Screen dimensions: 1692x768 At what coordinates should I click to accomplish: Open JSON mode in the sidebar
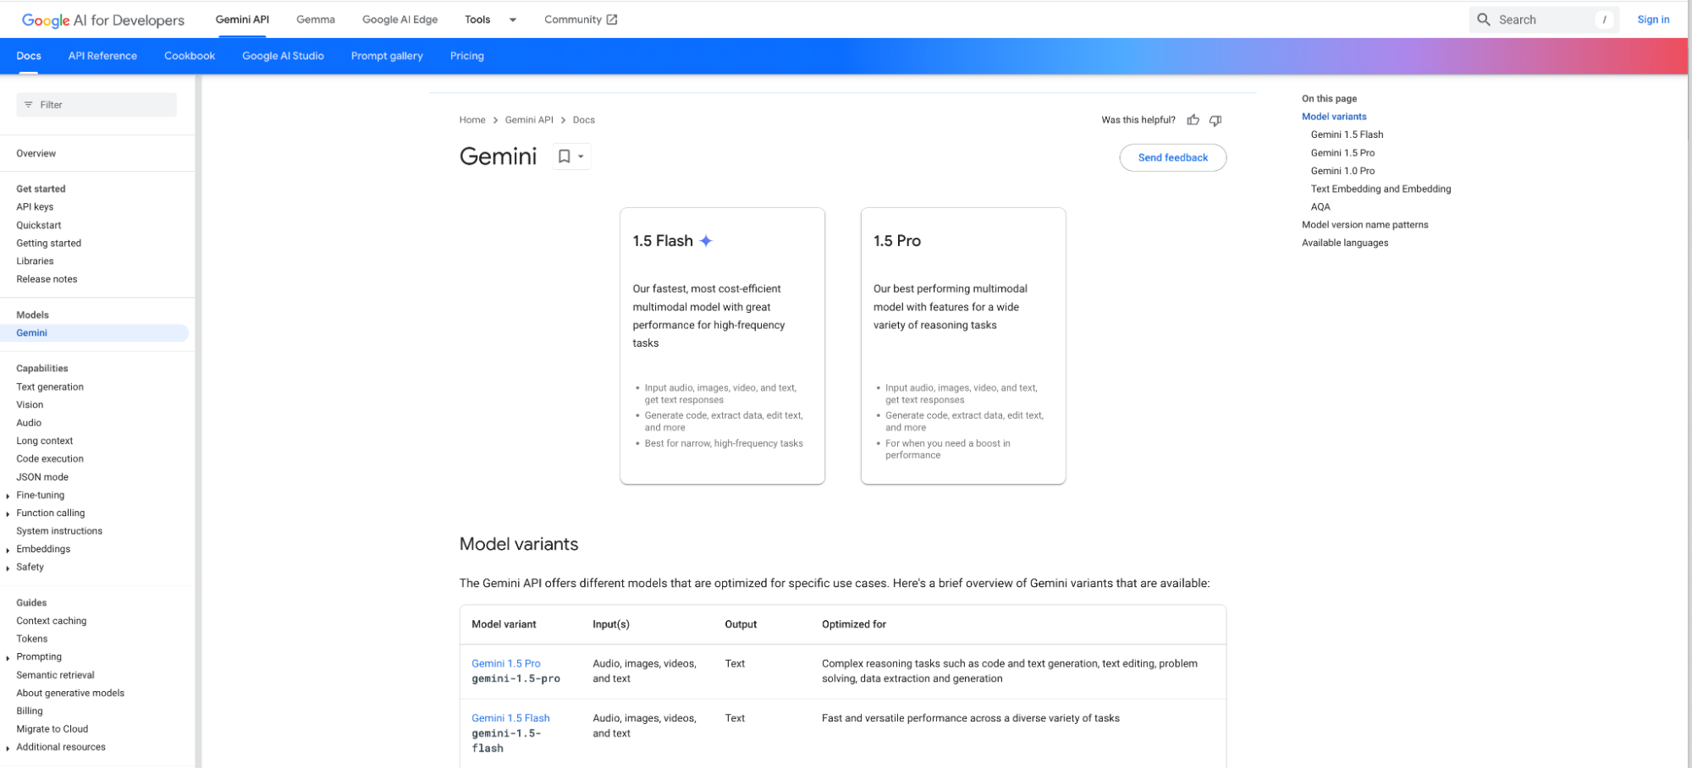[42, 477]
